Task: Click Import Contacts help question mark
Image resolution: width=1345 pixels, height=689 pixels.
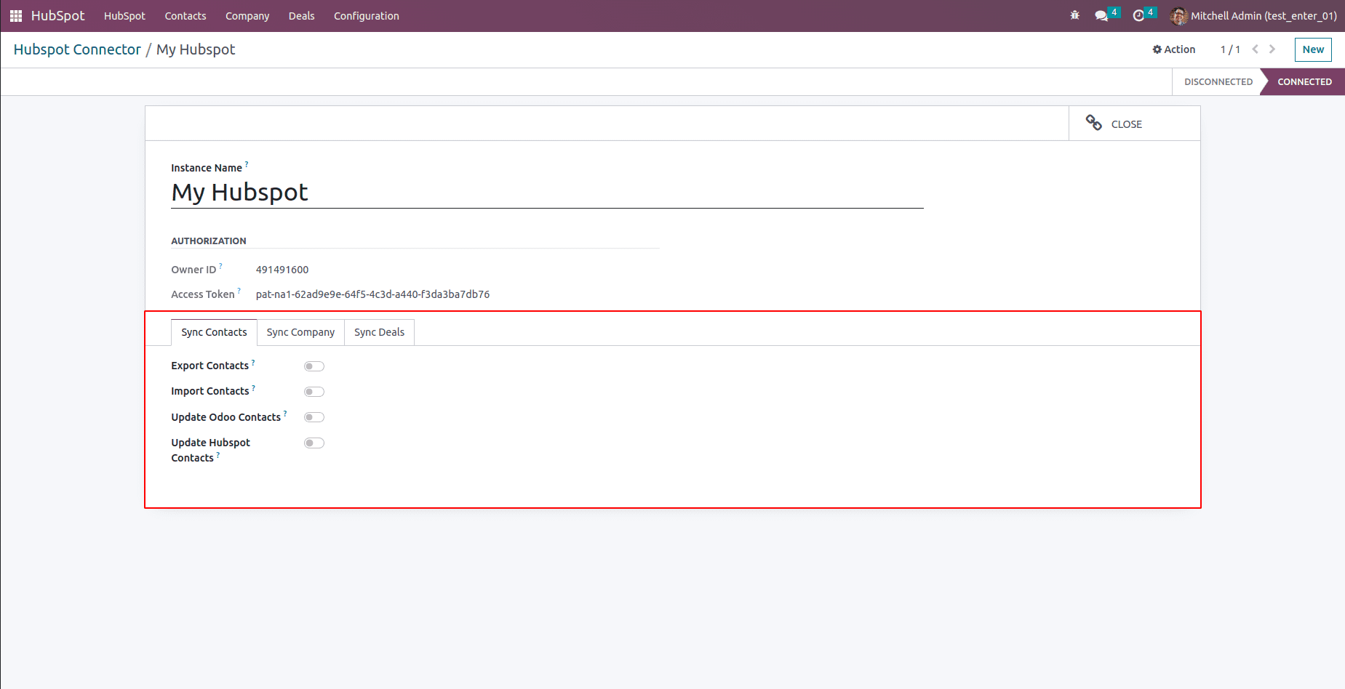Action: tap(253, 387)
